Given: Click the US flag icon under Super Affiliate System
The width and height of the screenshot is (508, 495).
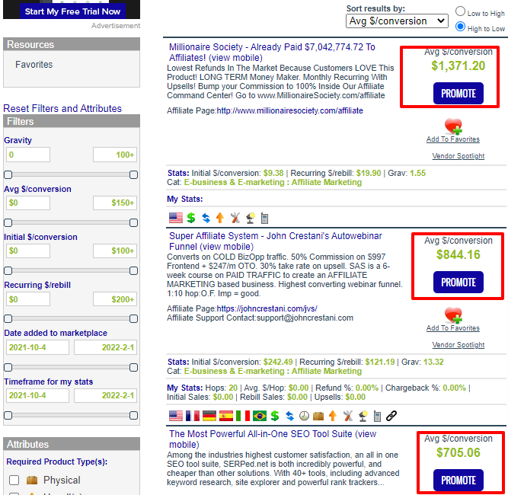Looking at the screenshot, I should pos(176,416).
